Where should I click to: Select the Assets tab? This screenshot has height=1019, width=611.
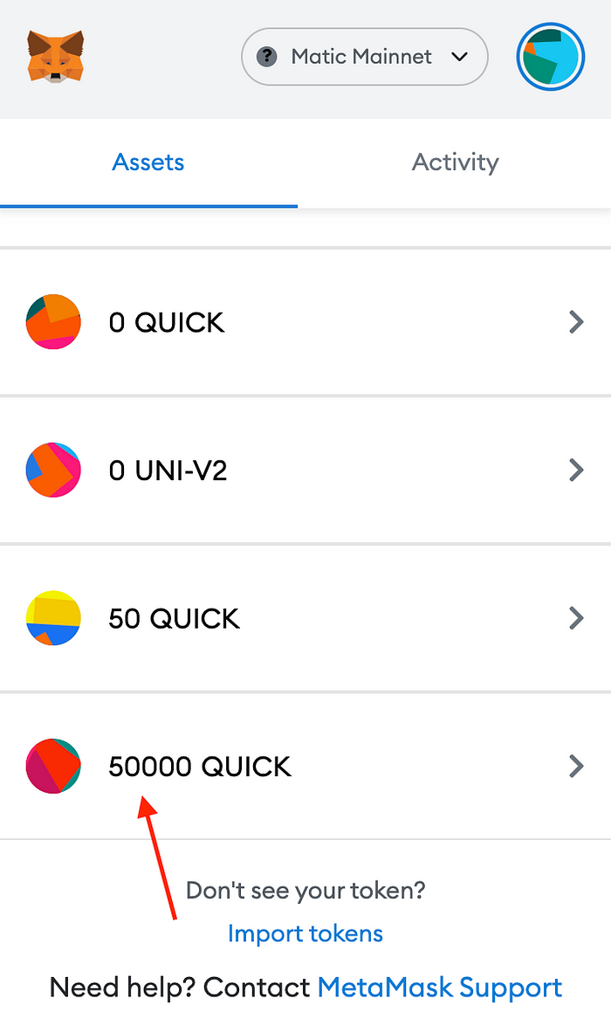[148, 162]
